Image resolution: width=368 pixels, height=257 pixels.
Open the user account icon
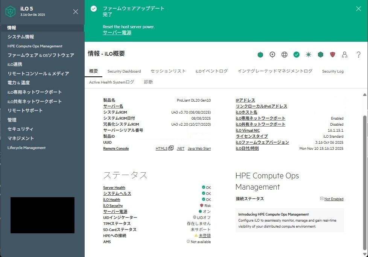point(345,55)
